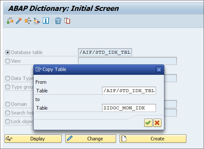Select the Lock object radio button
204x149 pixels.
click(x=8, y=122)
